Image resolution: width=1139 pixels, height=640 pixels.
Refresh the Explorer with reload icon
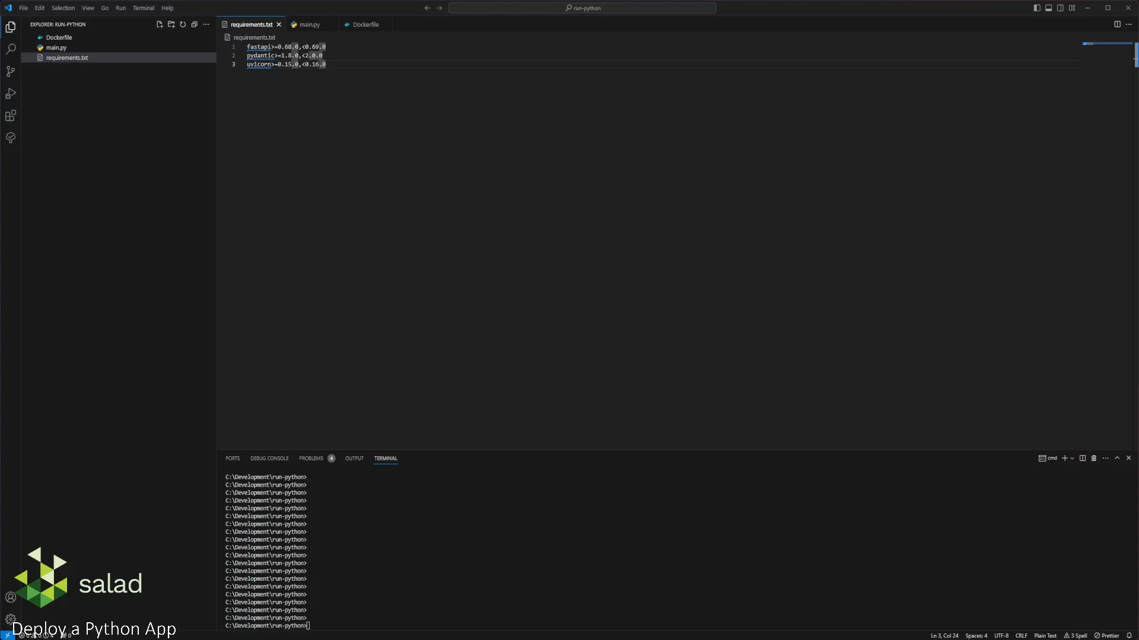click(183, 24)
